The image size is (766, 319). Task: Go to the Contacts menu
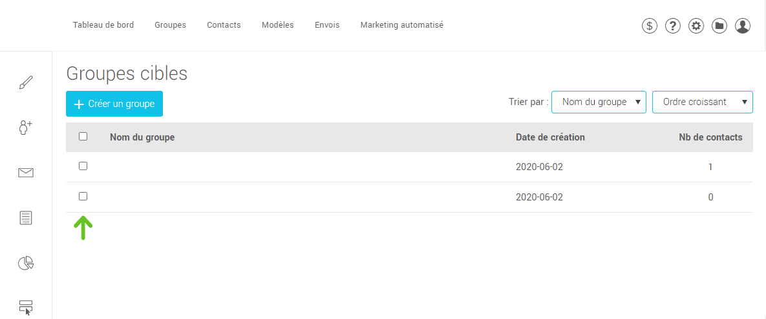224,25
